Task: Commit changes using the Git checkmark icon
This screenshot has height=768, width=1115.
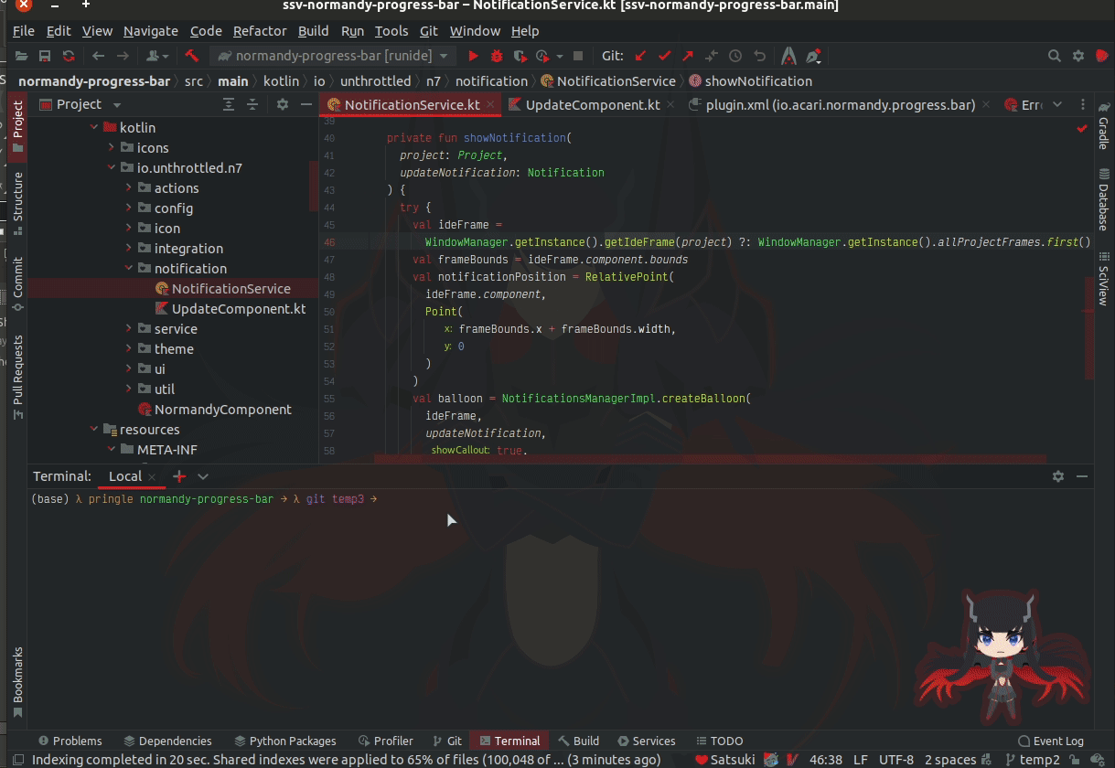Action: pyautogui.click(x=665, y=55)
